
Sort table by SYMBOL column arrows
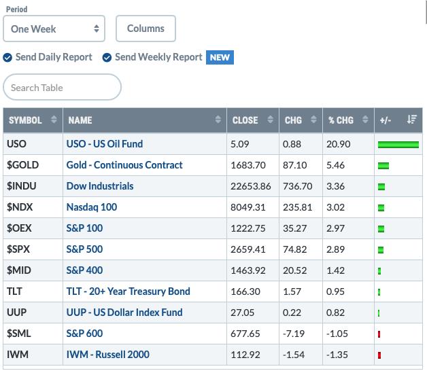[x=54, y=120]
